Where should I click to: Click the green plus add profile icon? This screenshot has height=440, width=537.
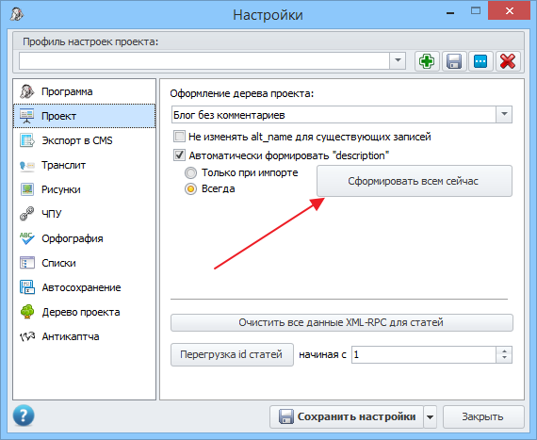pos(427,61)
